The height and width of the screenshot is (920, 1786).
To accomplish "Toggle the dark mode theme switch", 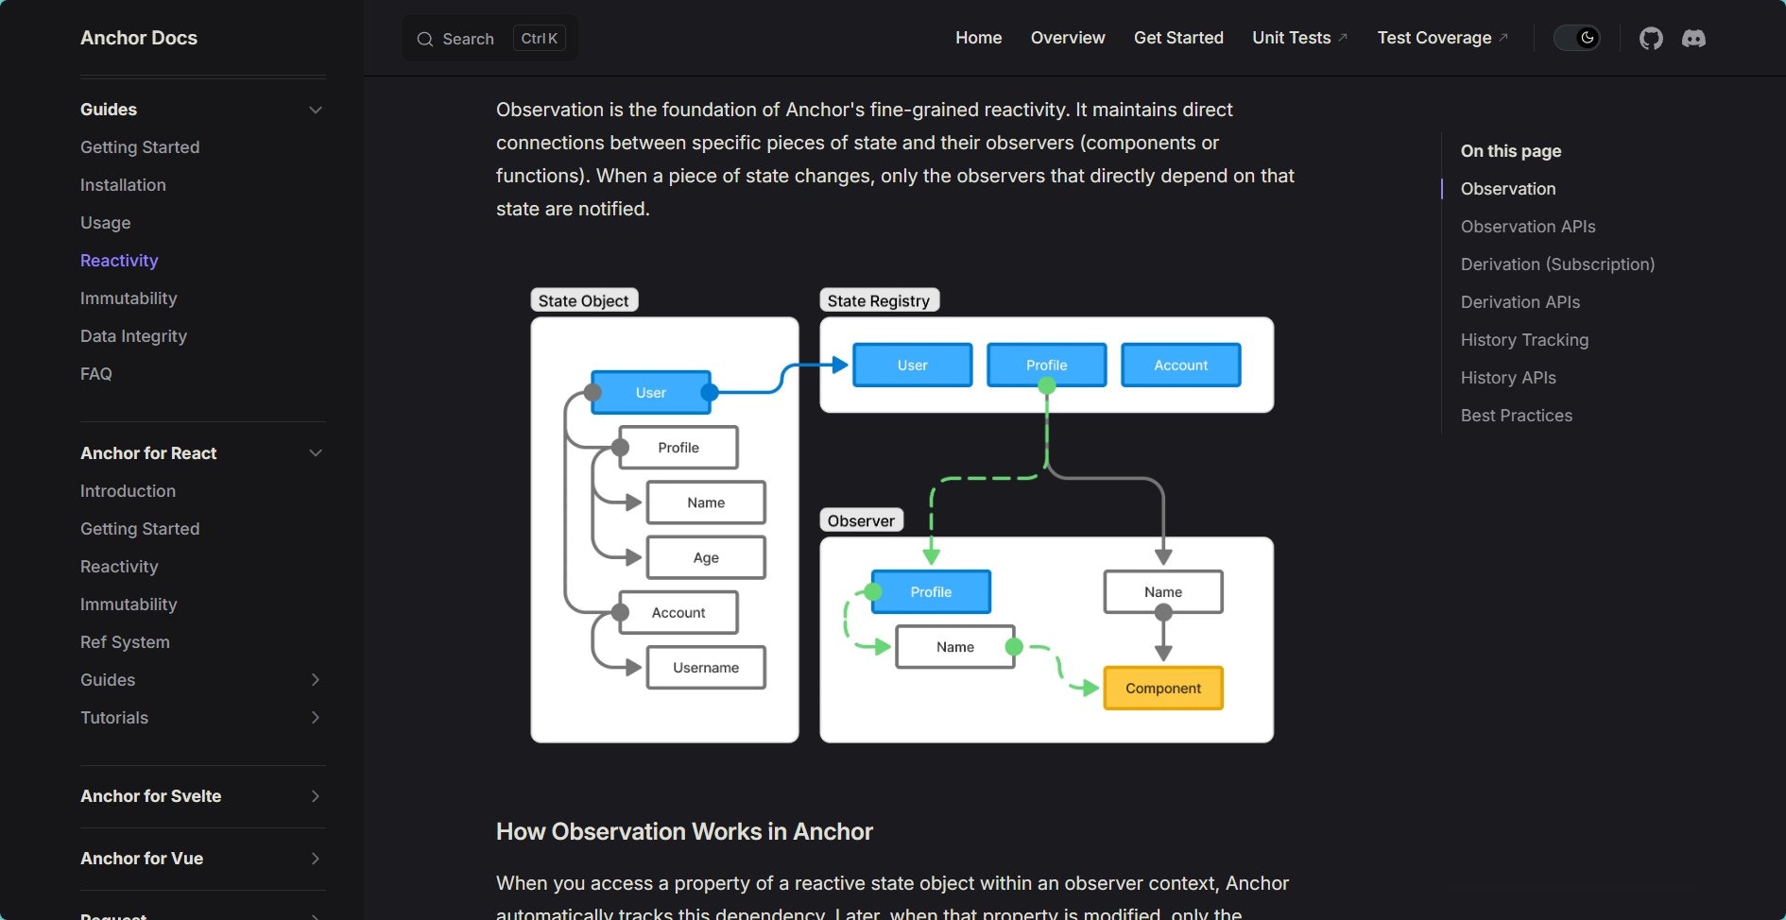I will click(1577, 38).
